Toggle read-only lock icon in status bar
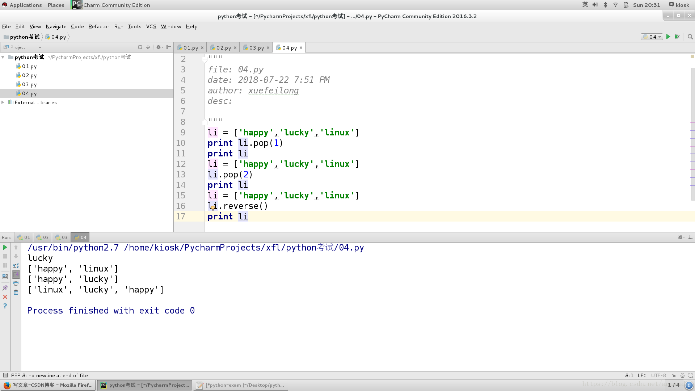Viewport: 695px width, 391px height. tap(674, 375)
